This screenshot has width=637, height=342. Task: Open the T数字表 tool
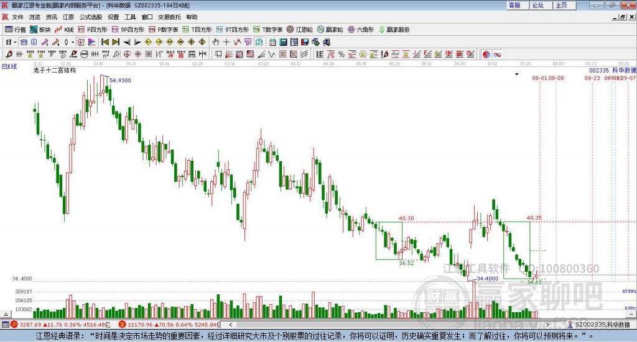pyautogui.click(x=267, y=30)
